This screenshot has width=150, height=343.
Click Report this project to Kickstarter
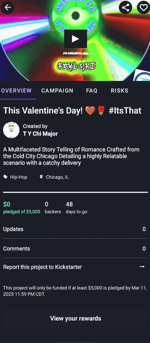42,267
